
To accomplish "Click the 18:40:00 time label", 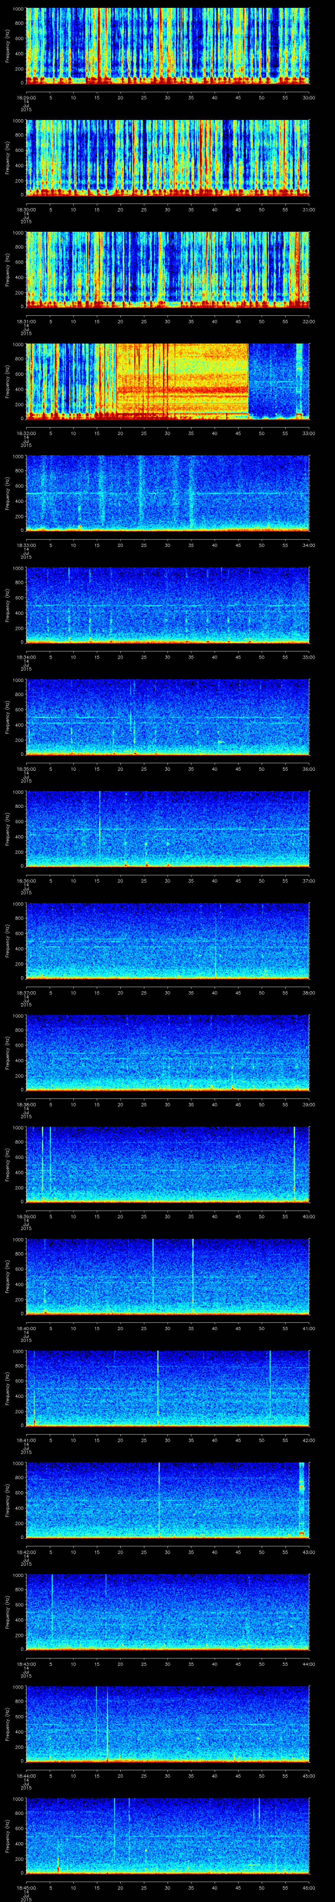I will tap(26, 1328).
